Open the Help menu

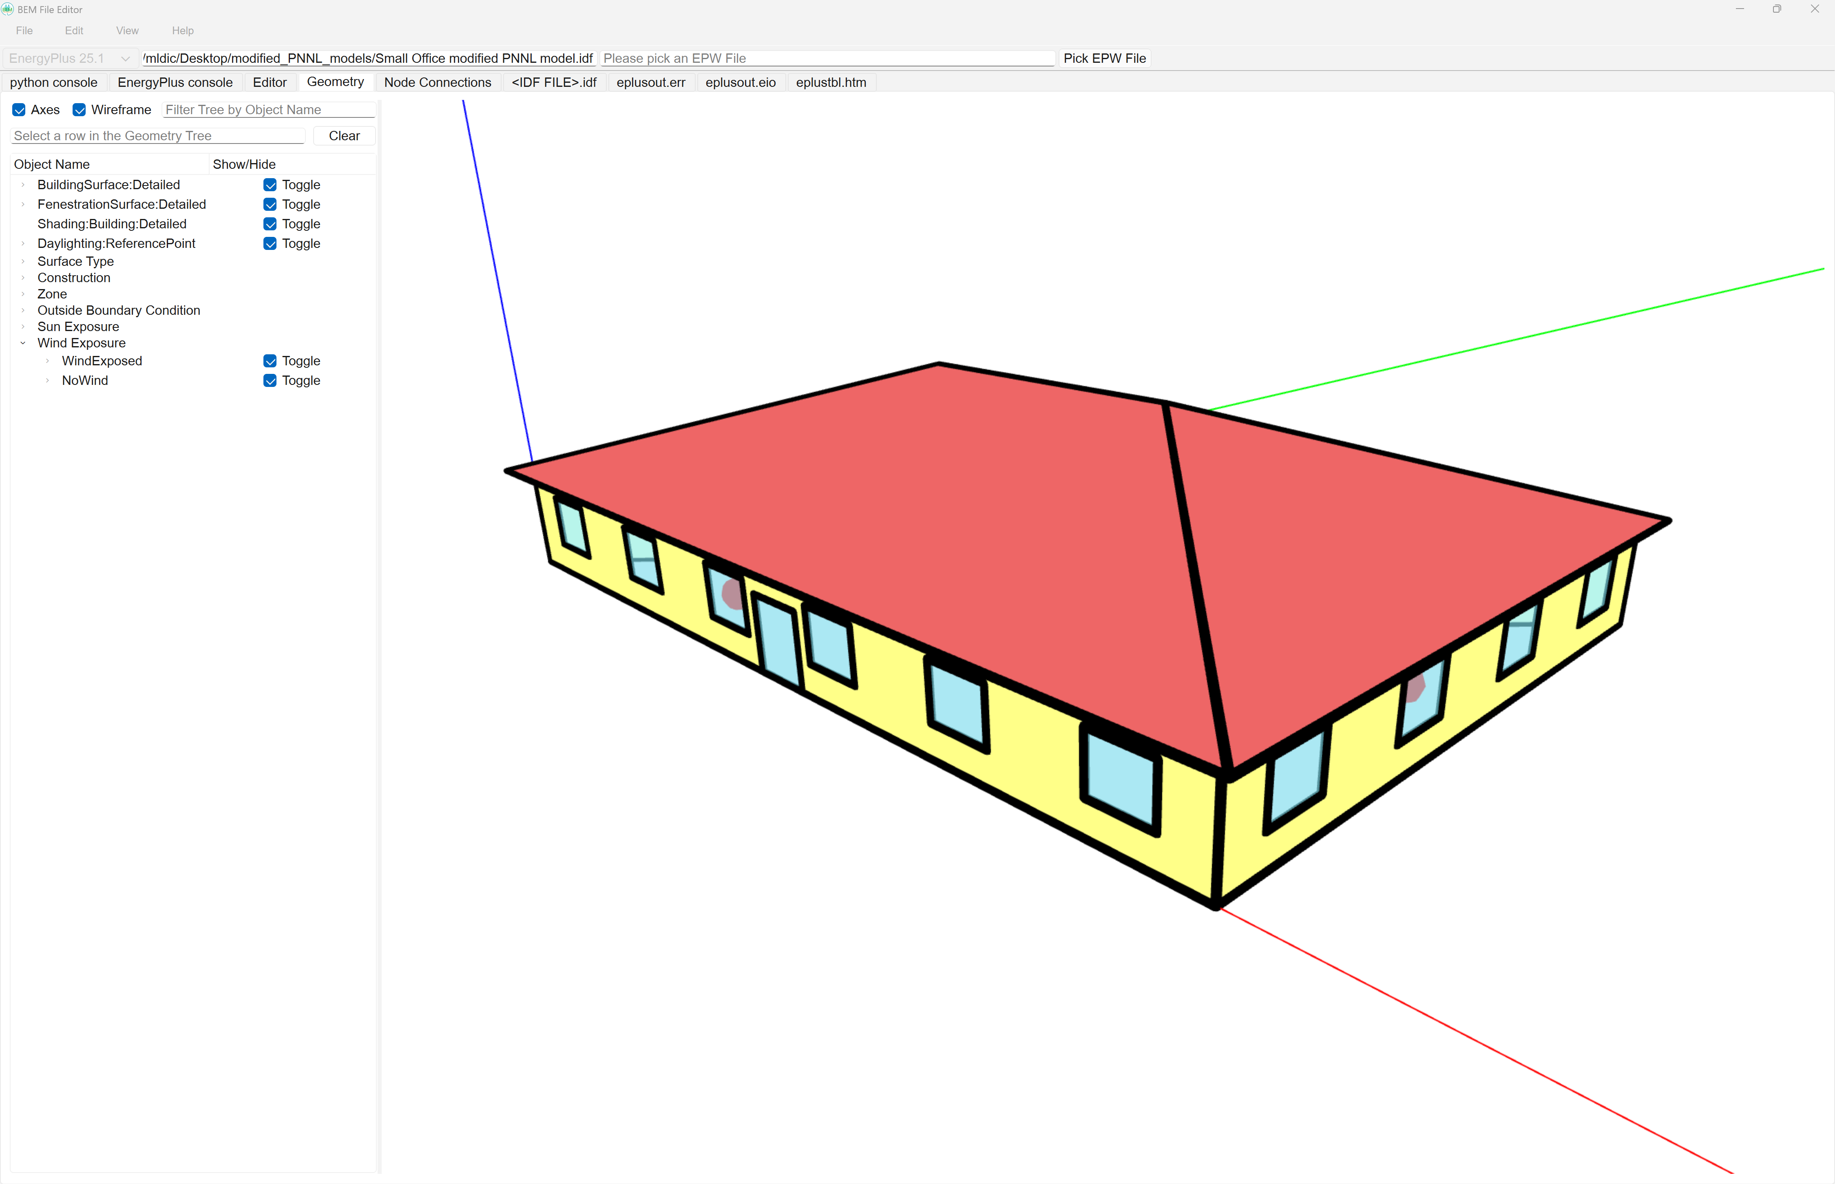(x=183, y=31)
